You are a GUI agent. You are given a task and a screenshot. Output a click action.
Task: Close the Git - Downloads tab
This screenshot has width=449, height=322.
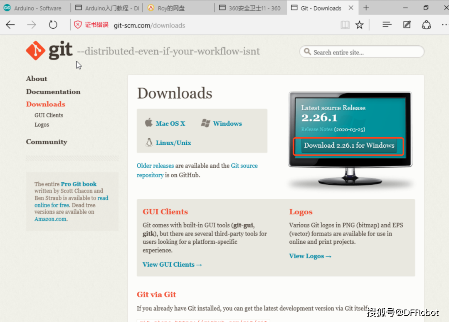point(351,8)
